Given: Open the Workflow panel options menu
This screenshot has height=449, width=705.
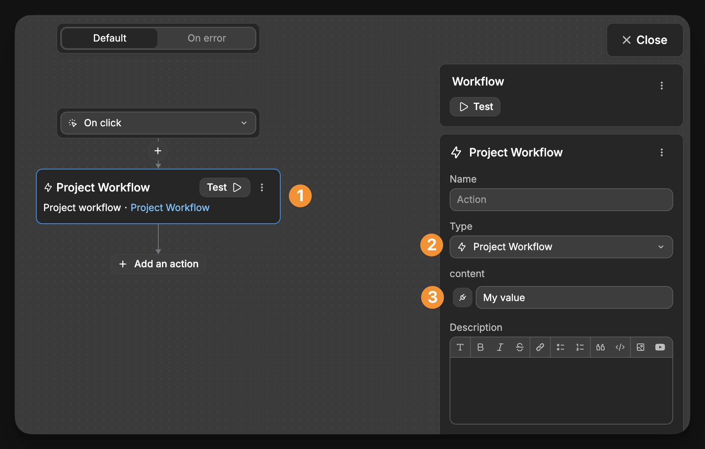Looking at the screenshot, I should 662,86.
